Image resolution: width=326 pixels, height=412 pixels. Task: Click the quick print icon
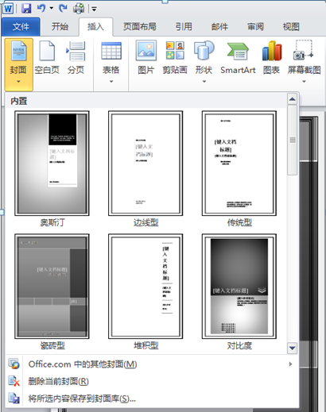tap(79, 8)
